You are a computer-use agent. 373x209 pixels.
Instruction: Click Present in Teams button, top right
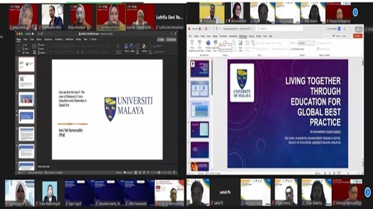340,36
